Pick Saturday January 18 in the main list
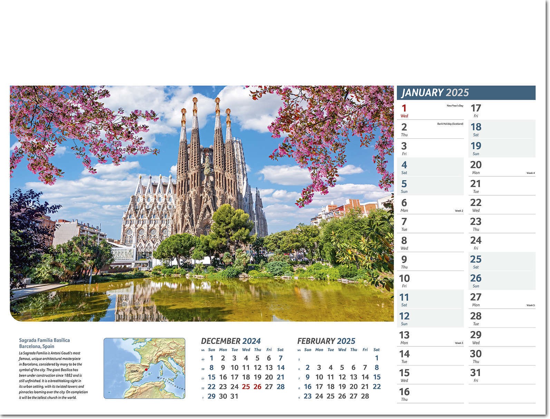The image size is (550, 419). click(502, 129)
